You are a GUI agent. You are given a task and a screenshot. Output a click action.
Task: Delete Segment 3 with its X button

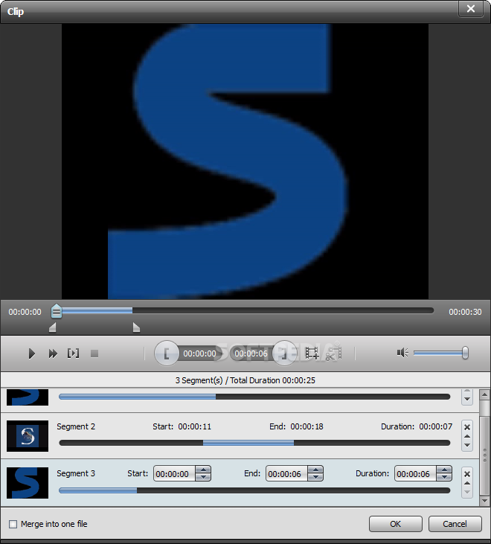click(467, 474)
